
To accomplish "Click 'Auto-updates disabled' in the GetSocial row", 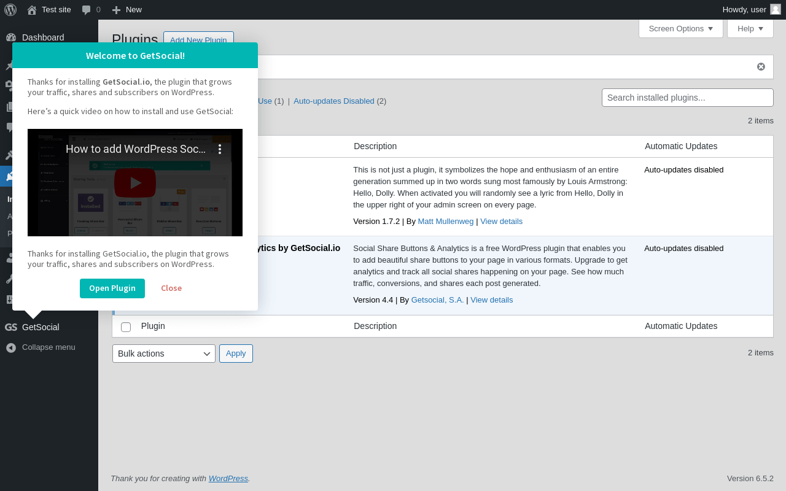I will 684,249.
